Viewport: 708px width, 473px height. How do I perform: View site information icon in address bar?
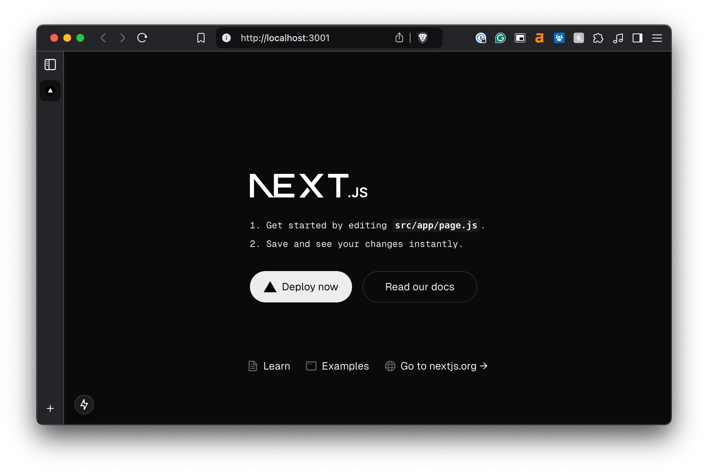click(x=226, y=38)
